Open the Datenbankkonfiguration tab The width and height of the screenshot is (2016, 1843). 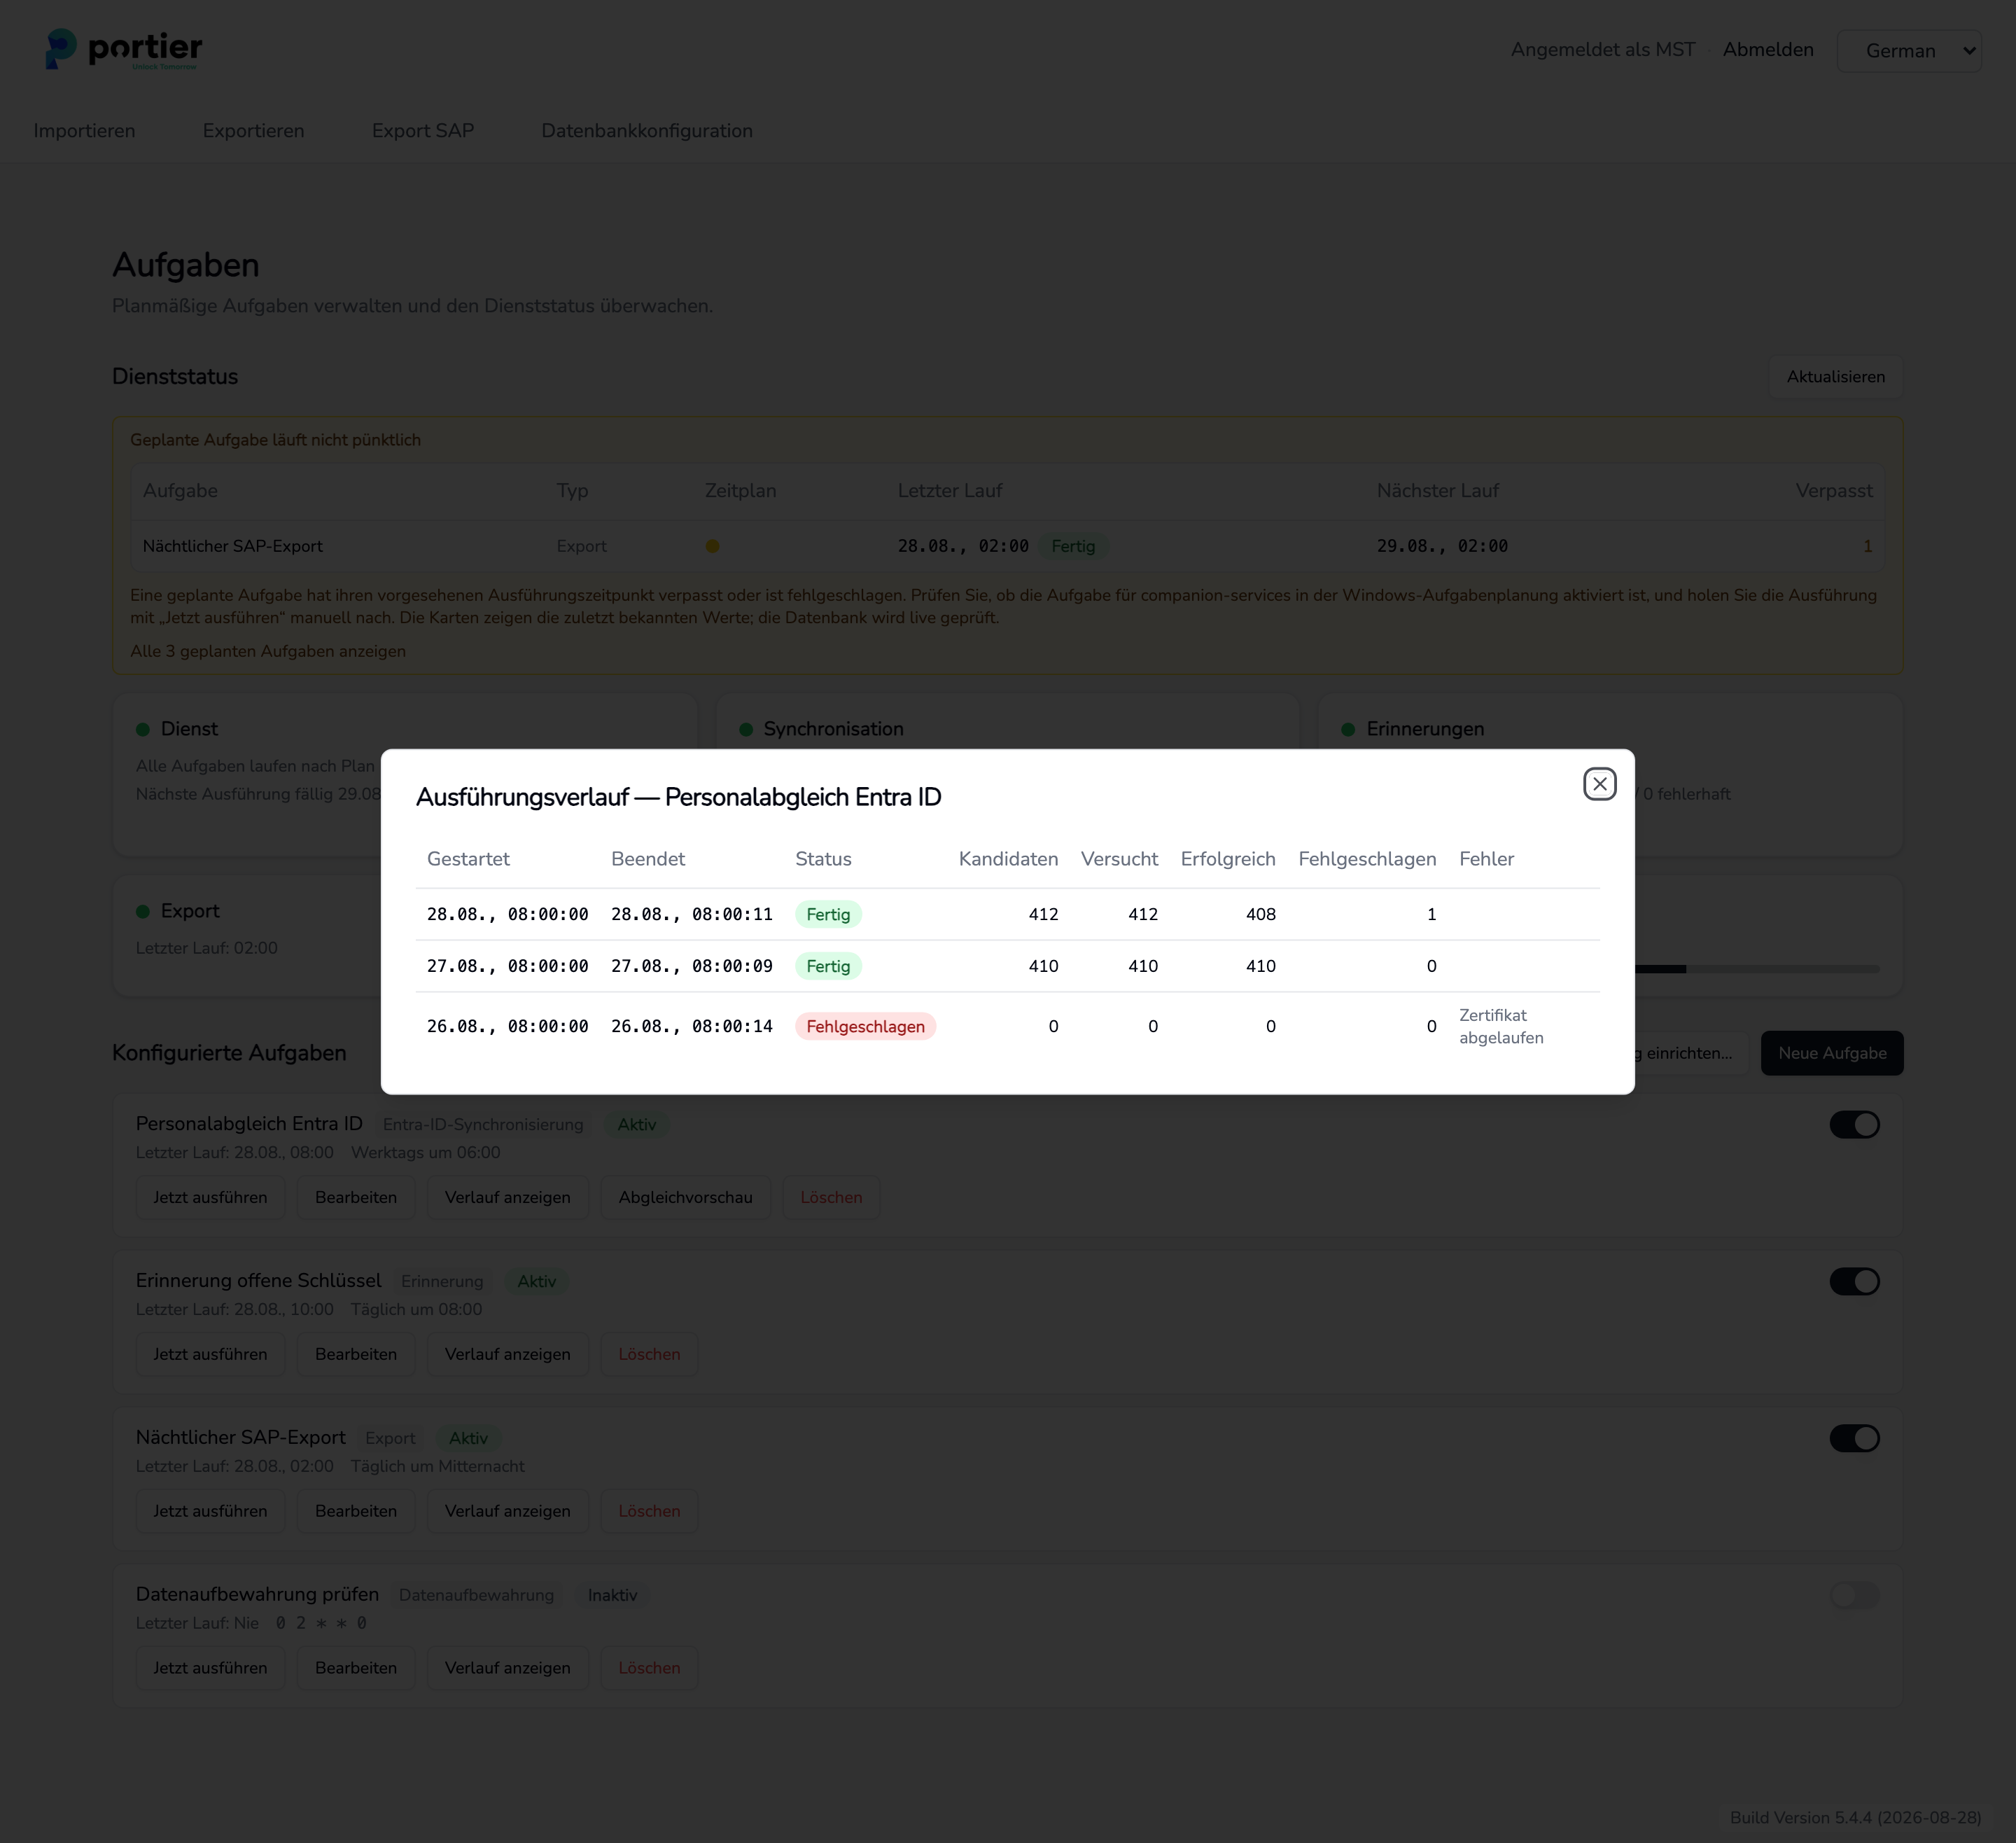coord(646,131)
